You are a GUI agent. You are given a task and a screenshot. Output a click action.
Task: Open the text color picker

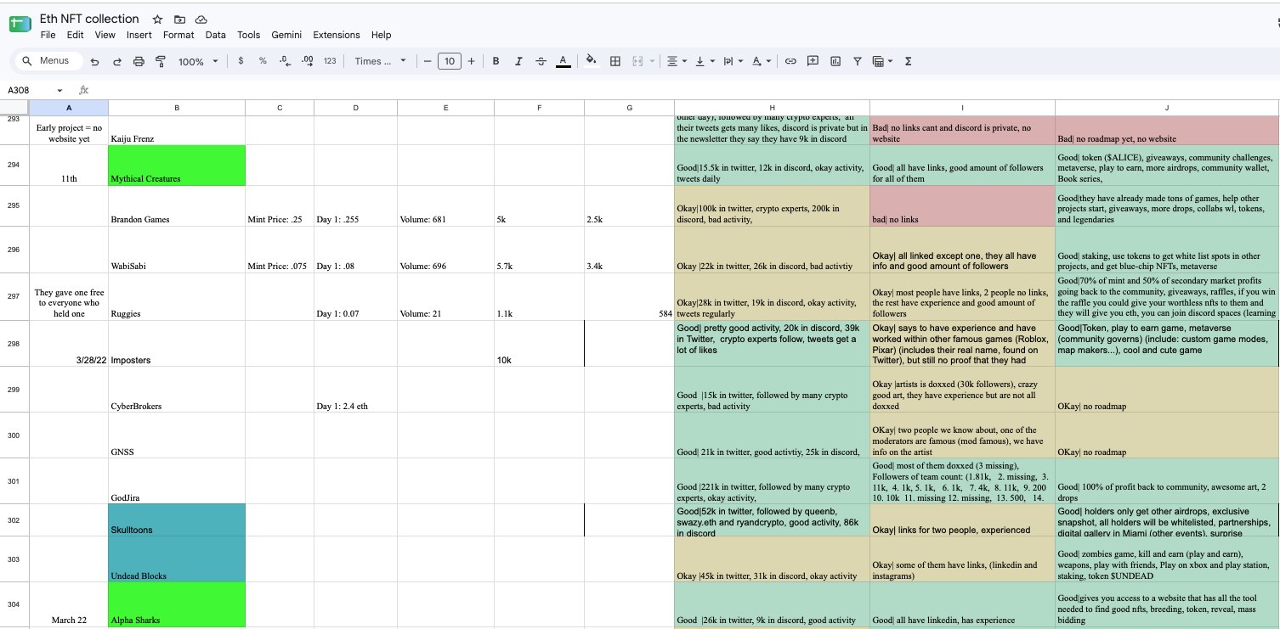563,61
